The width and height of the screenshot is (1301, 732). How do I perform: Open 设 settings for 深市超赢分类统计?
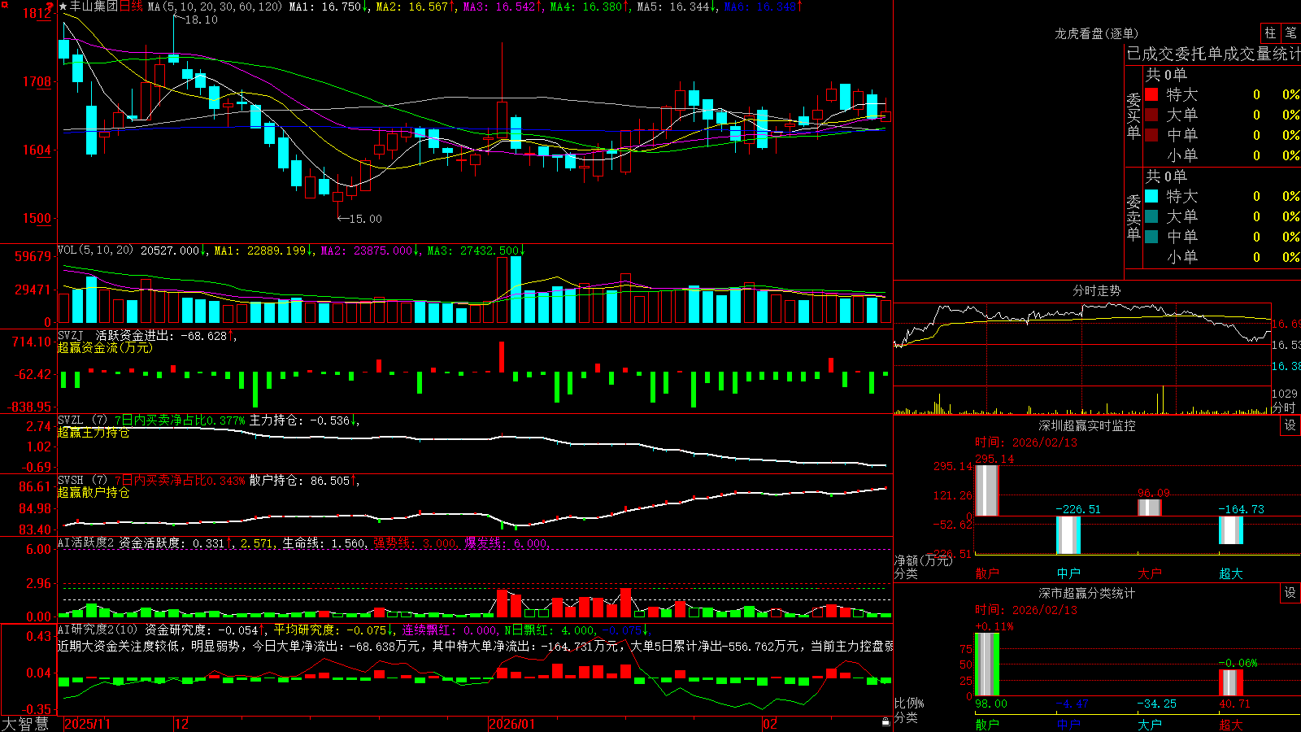pyautogui.click(x=1290, y=593)
